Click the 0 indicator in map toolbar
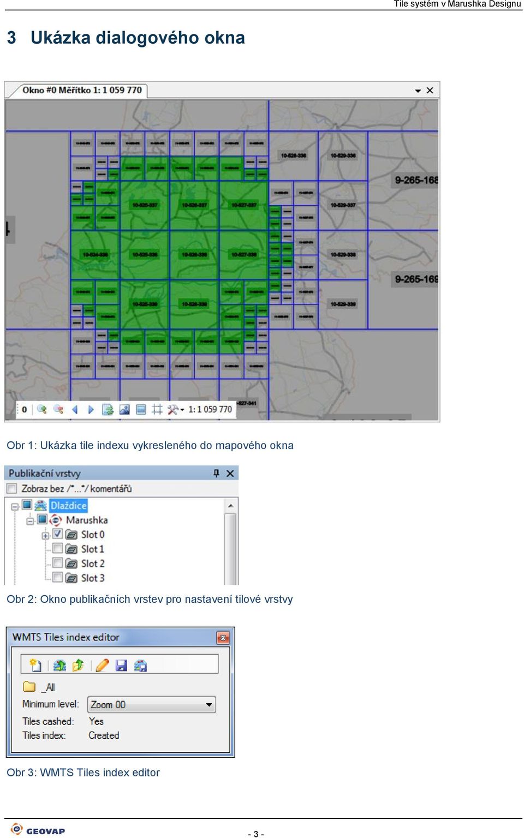524x838 pixels. [x=24, y=409]
